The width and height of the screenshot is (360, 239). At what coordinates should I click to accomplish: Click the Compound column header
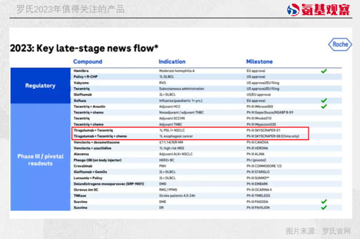[88, 61]
